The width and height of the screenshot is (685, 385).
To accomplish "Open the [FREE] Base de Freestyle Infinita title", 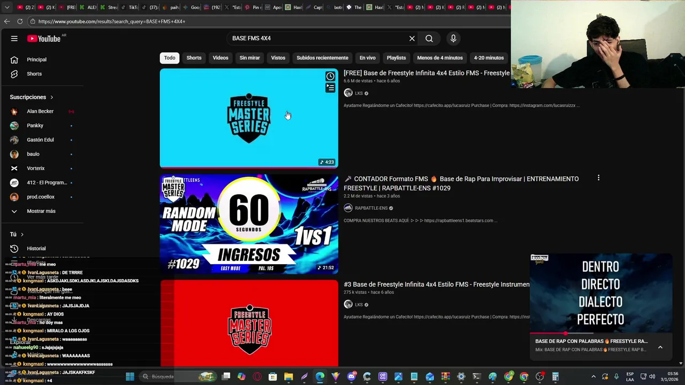I will tap(427, 73).
